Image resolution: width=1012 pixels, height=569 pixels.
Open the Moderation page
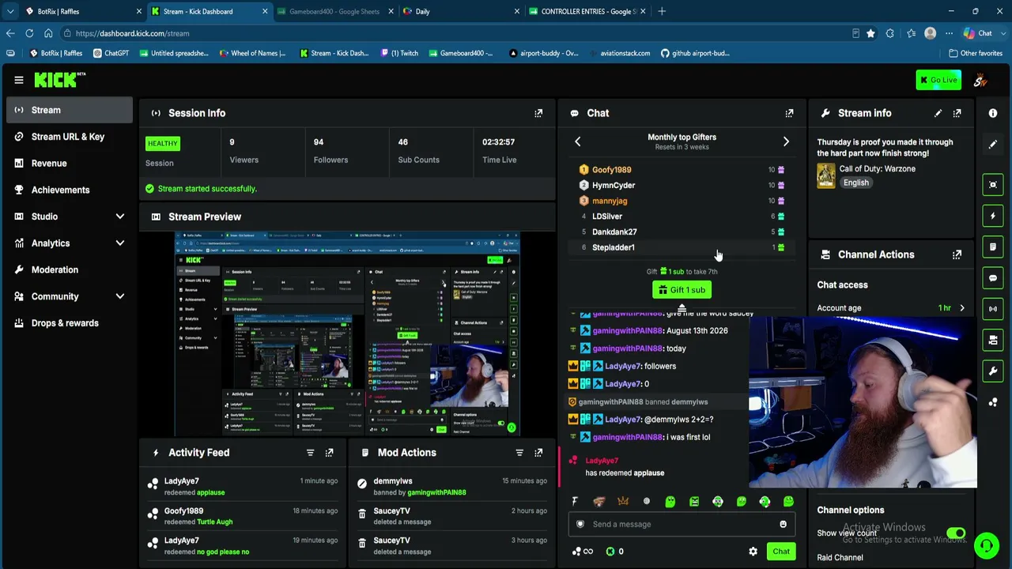[70, 269]
